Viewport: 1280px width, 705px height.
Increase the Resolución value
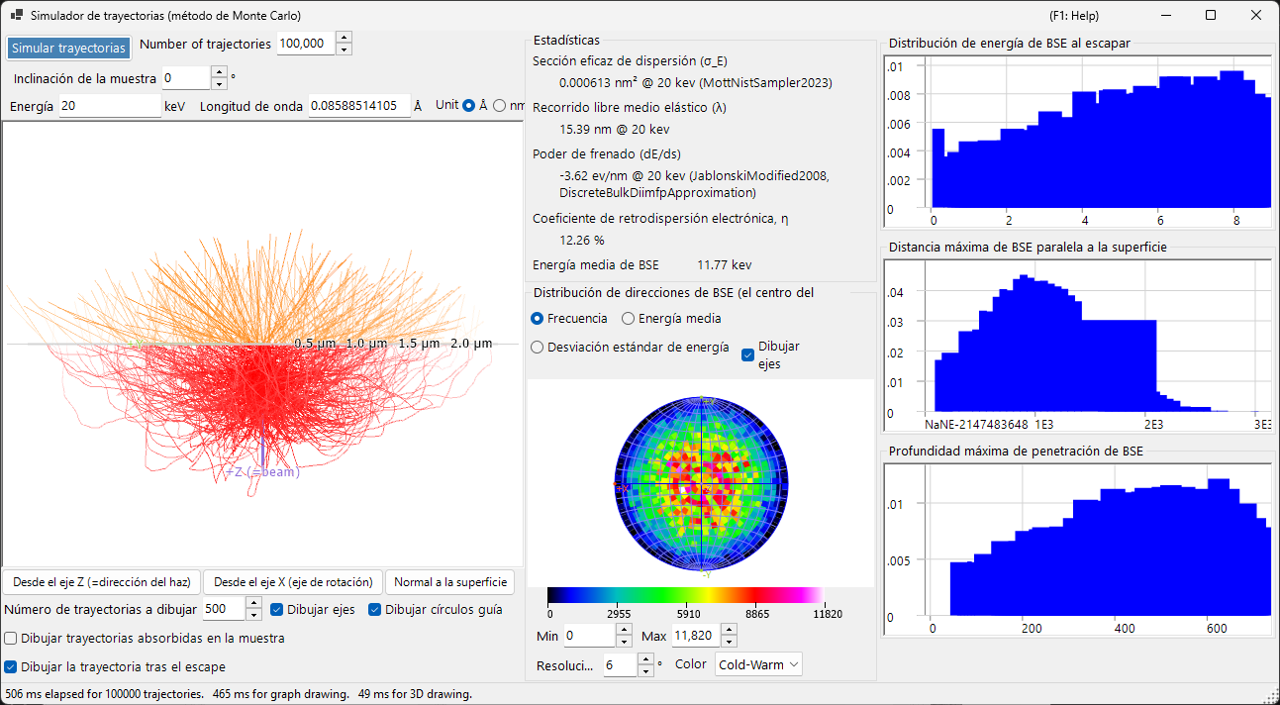coord(646,659)
